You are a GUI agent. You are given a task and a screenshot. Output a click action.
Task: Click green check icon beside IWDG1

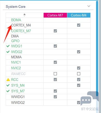tap(8, 46)
